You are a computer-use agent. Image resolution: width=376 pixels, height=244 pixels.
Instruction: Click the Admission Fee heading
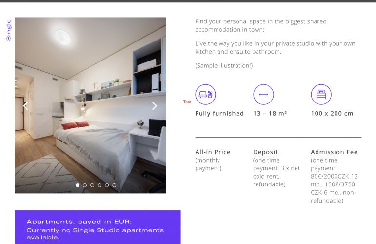coord(334,152)
